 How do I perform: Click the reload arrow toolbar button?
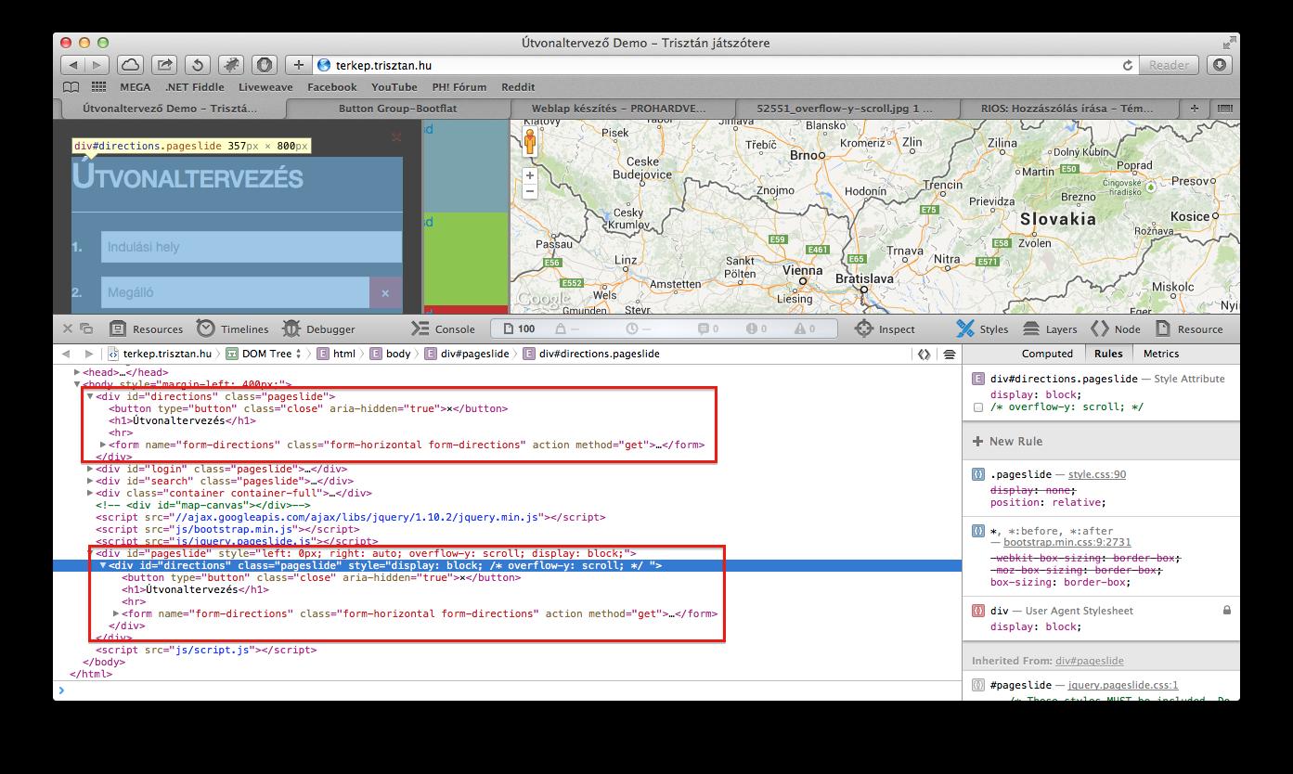(198, 65)
